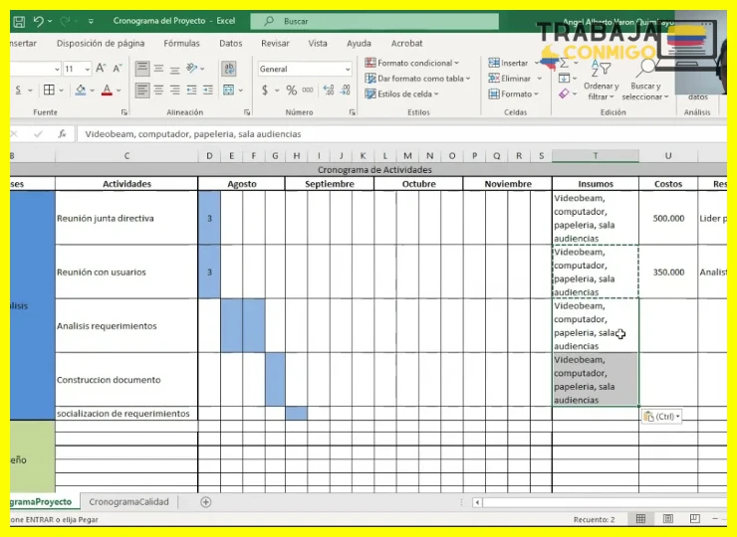Open the Disposición de página tab
Image resolution: width=737 pixels, height=537 pixels.
click(101, 43)
